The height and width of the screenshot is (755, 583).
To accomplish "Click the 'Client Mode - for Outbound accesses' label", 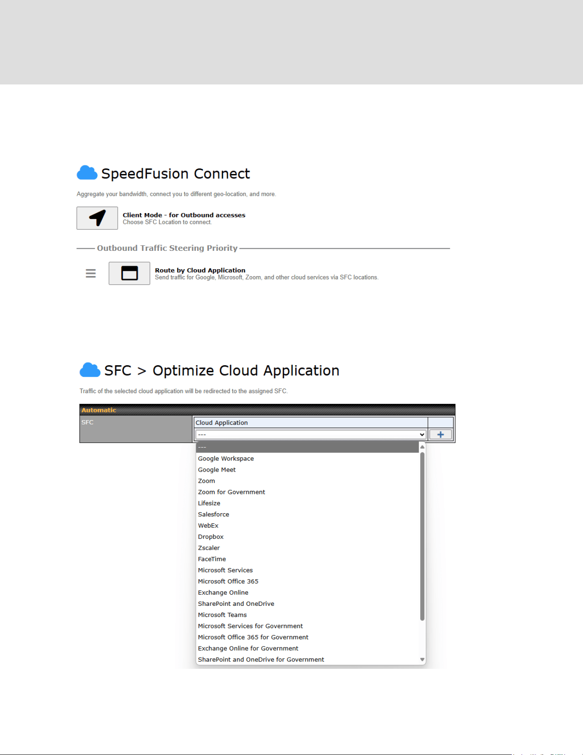I will click(x=184, y=215).
